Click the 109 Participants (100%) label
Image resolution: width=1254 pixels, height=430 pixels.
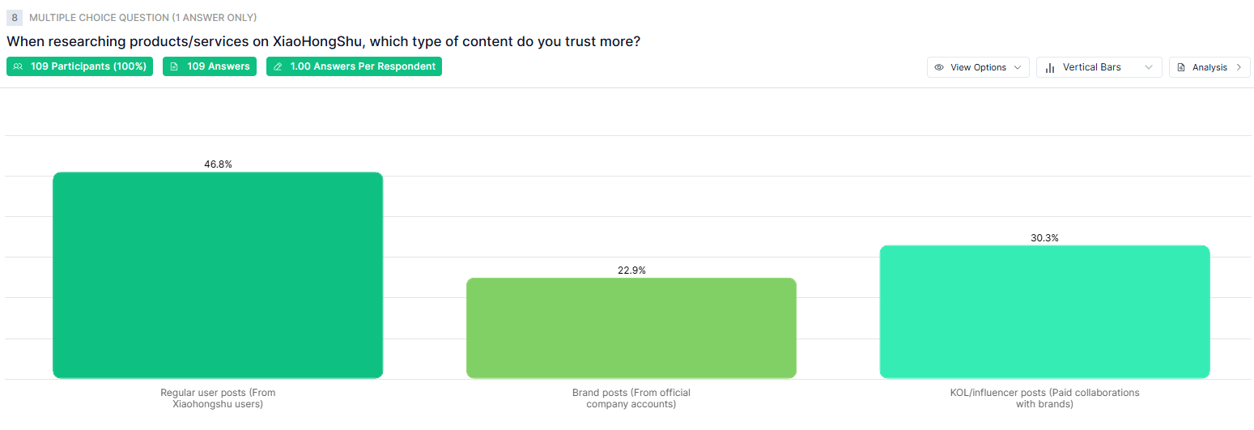[x=88, y=66]
